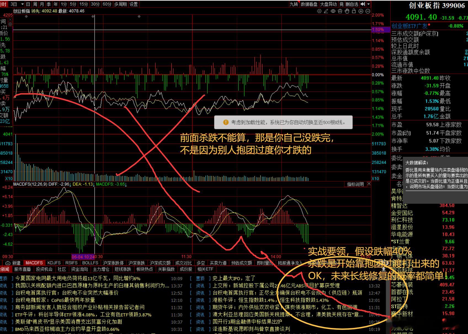
Task: Select the hand pan tool
Action: point(347,11)
